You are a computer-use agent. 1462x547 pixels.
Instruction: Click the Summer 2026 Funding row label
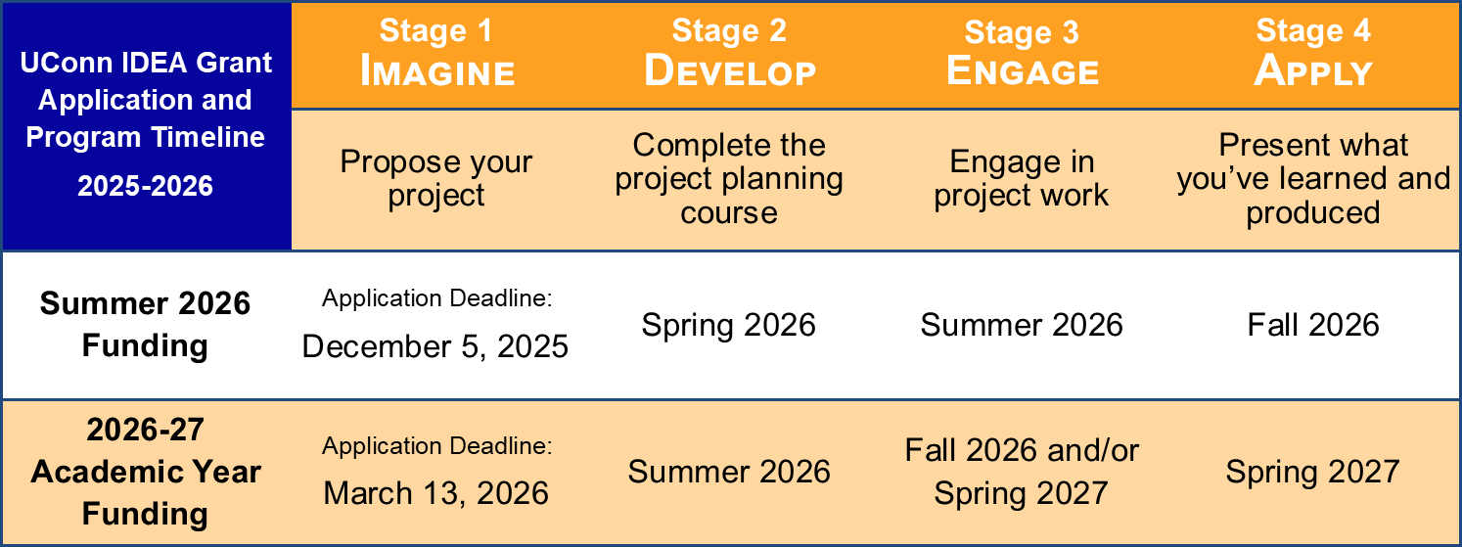click(x=146, y=325)
